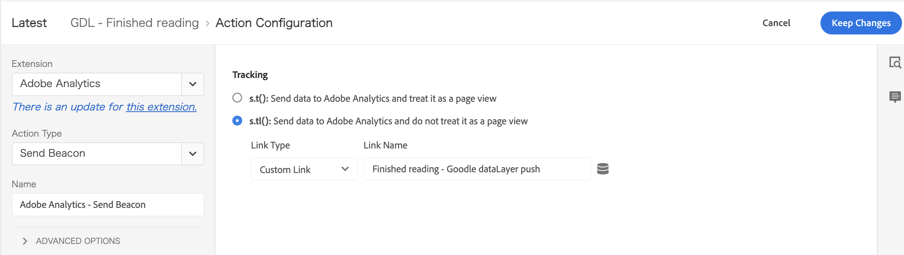Cancel the action configuration
This screenshot has height=255, width=904.
click(x=776, y=23)
